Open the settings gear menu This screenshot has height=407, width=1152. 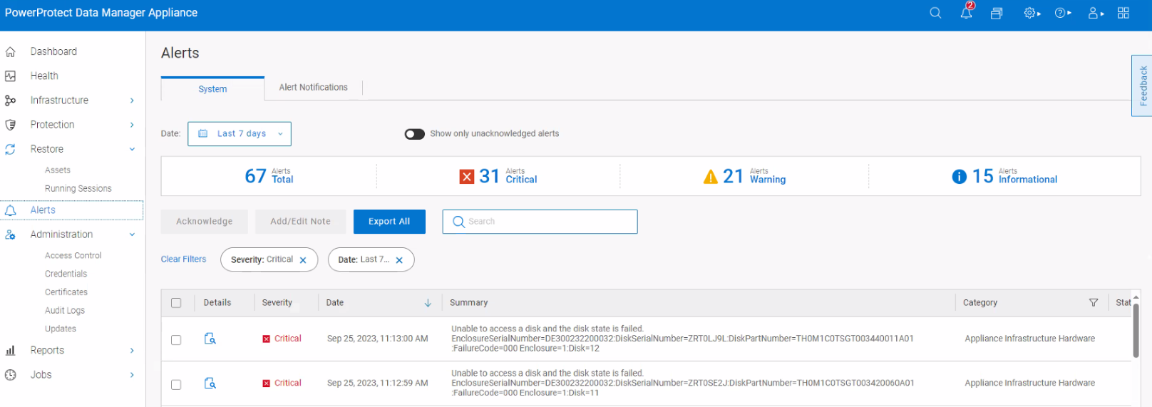(x=1031, y=14)
